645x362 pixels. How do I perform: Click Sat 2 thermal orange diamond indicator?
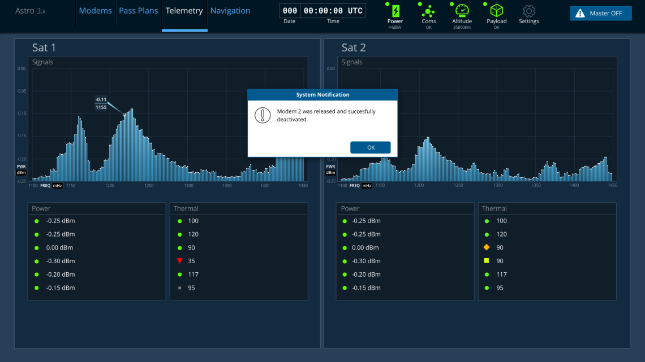pos(487,247)
